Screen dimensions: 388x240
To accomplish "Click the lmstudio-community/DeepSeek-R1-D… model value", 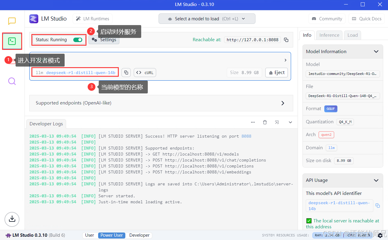I will pyautogui.click(x=343, y=74).
